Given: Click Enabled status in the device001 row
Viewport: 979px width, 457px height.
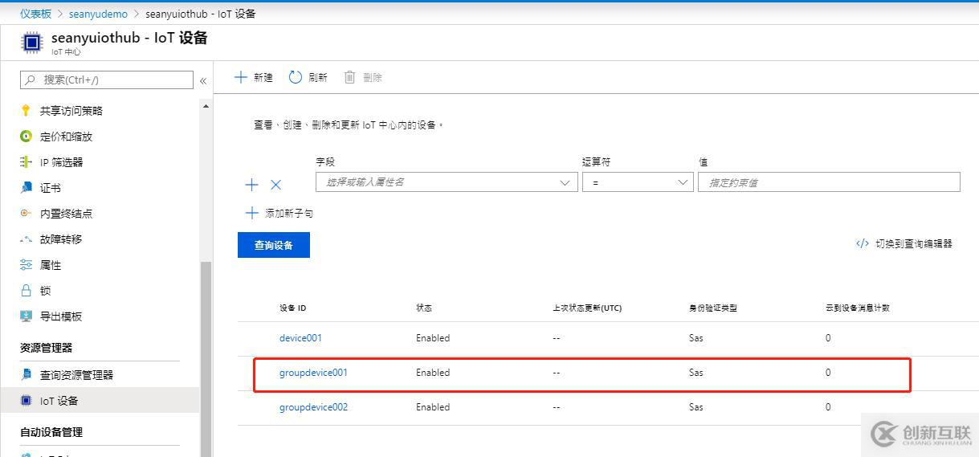Looking at the screenshot, I should 433,338.
